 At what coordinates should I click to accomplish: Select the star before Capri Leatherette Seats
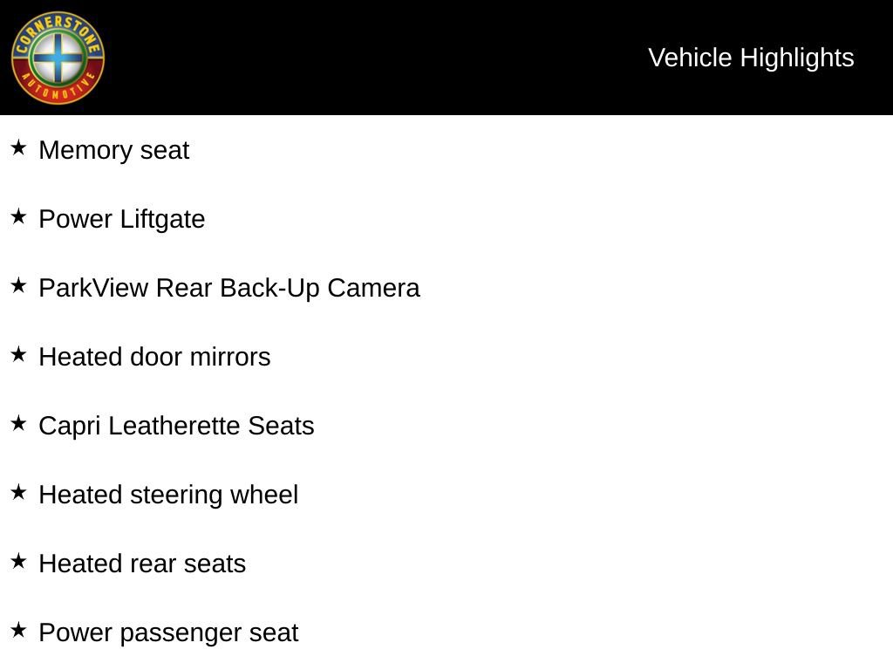18,424
